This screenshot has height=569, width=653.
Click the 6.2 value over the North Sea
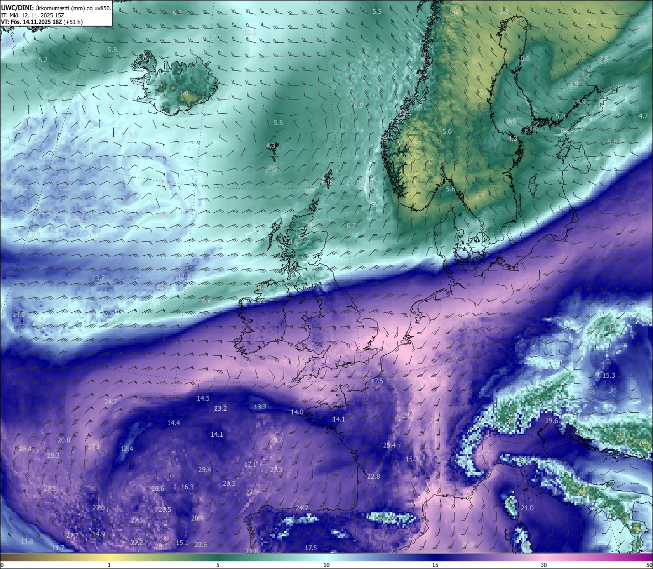click(x=351, y=226)
